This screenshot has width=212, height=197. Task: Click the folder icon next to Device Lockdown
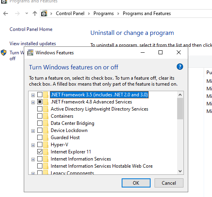46,130
